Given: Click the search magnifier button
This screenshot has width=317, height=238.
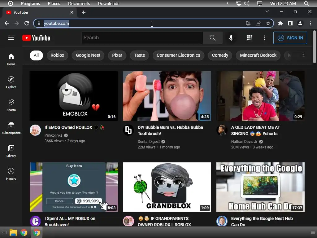Looking at the screenshot, I should (212, 37).
